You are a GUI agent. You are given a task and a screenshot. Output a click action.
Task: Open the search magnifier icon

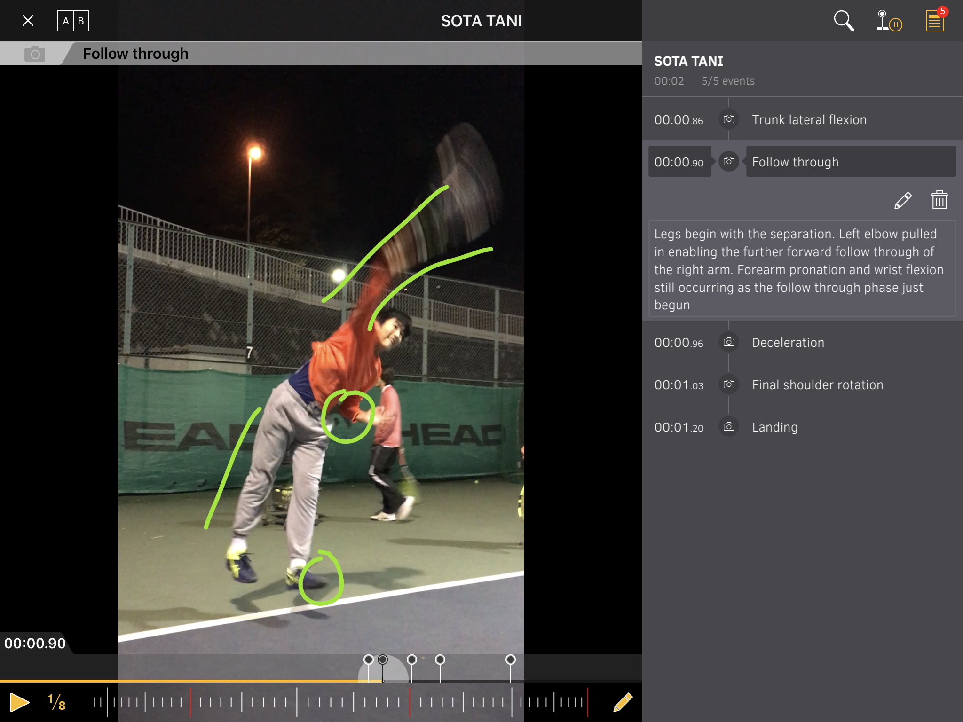[x=844, y=21]
